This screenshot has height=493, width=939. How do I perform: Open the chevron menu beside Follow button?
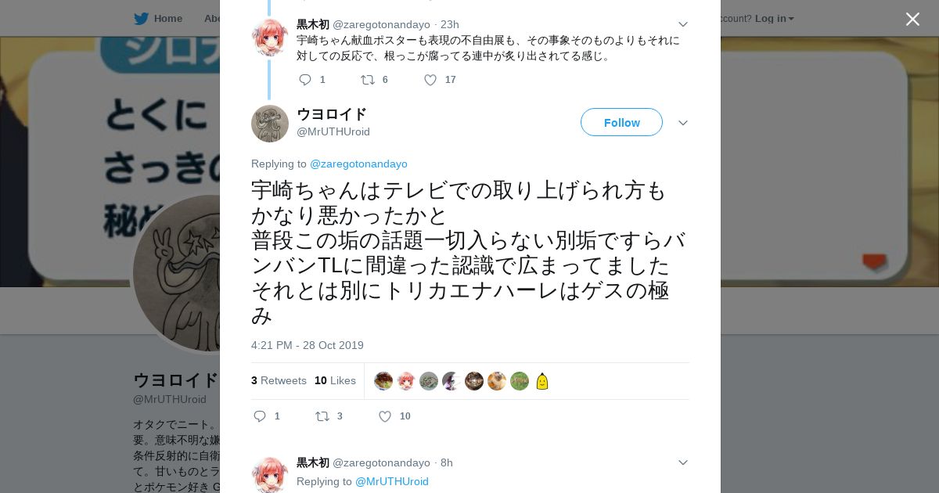pos(682,123)
